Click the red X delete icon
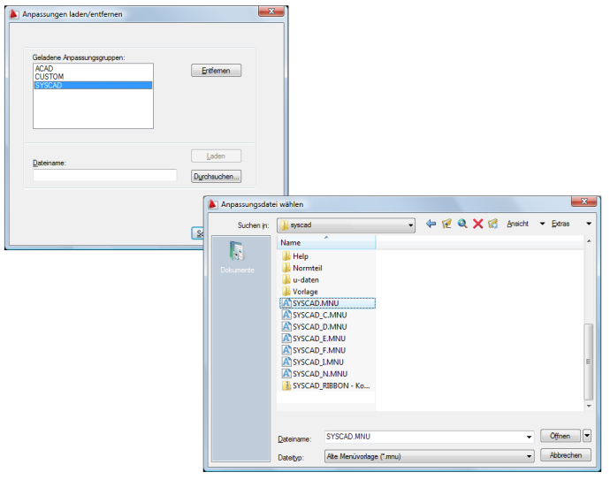The width and height of the screenshot is (610, 480). [x=477, y=224]
